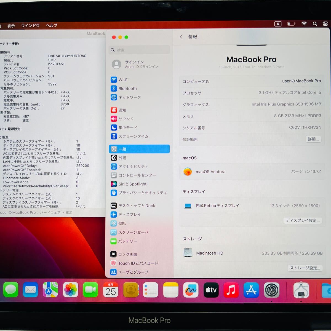Show battery status in the menu bar
Image resolution: width=331 pixels, height=331 pixels.
coord(291,24)
